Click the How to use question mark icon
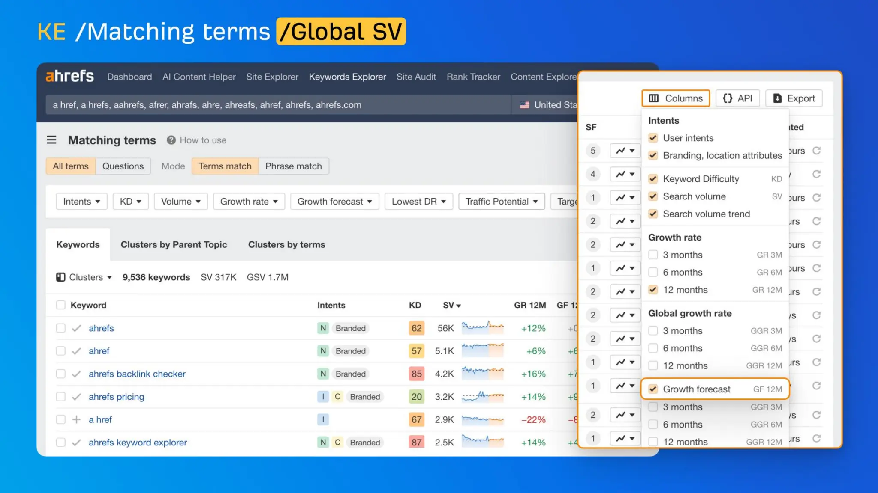This screenshot has height=493, width=878. click(171, 140)
